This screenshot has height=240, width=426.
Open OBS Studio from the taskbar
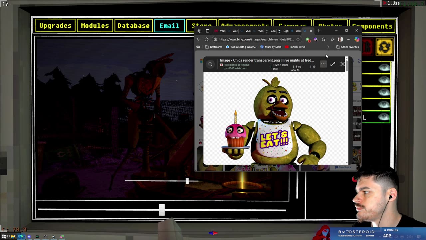click(x=45, y=237)
